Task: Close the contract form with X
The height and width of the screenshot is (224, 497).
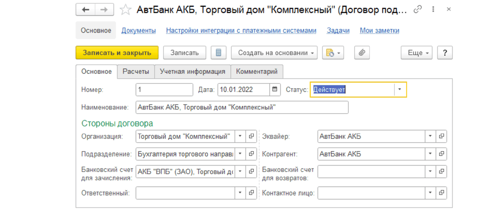Action: 449,9
